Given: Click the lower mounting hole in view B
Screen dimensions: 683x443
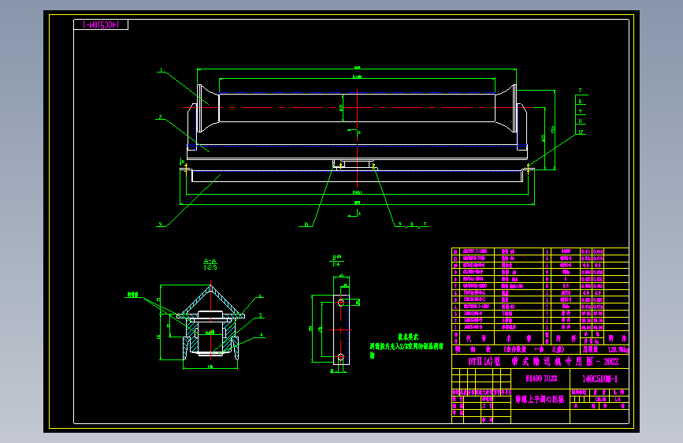Looking at the screenshot, I should pos(341,356).
